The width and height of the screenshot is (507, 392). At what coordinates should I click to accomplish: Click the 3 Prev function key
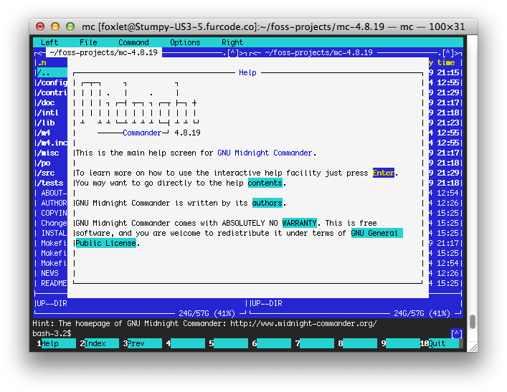[144, 343]
